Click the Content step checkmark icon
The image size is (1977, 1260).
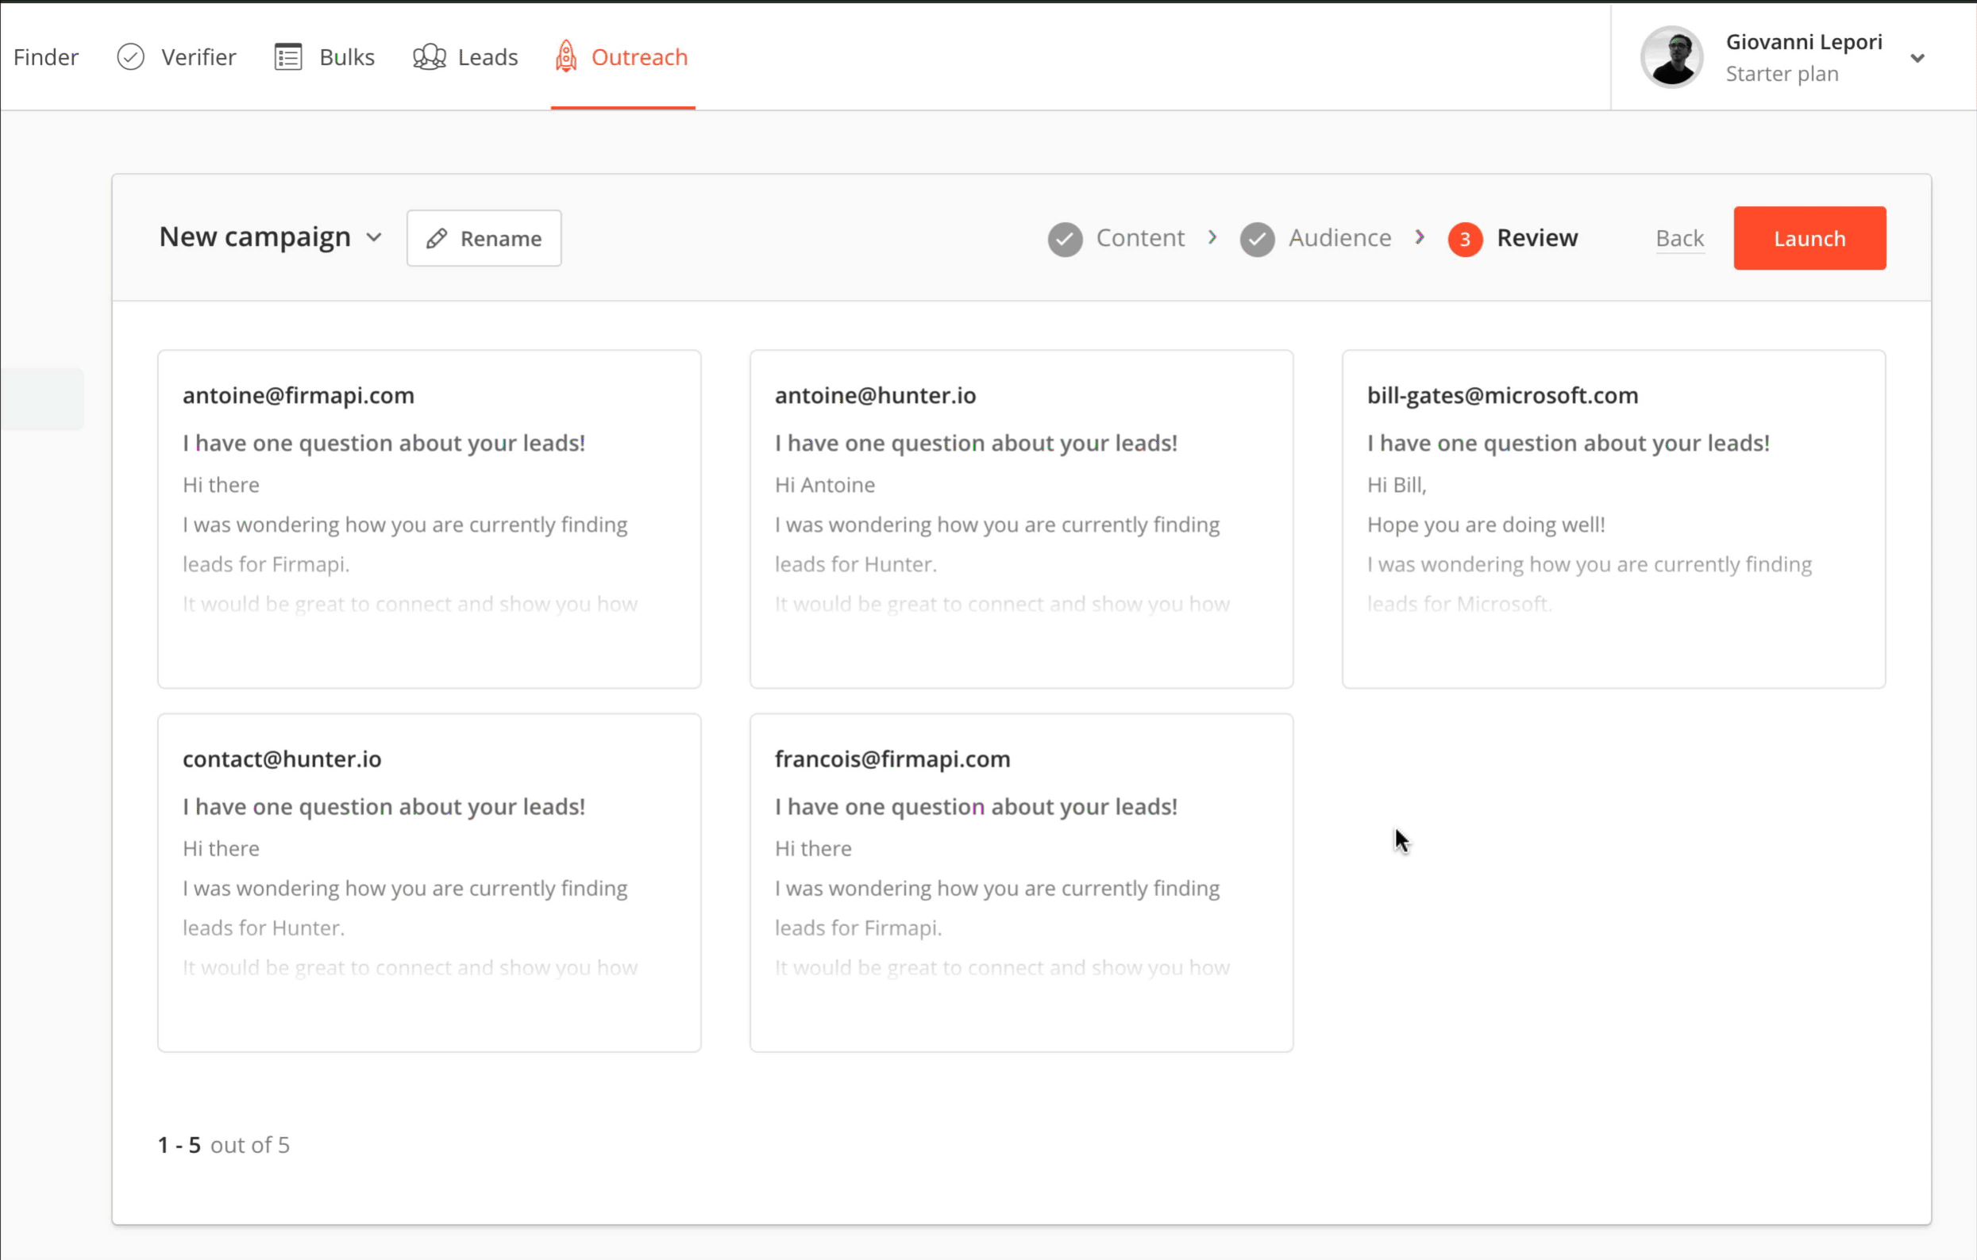click(1065, 239)
